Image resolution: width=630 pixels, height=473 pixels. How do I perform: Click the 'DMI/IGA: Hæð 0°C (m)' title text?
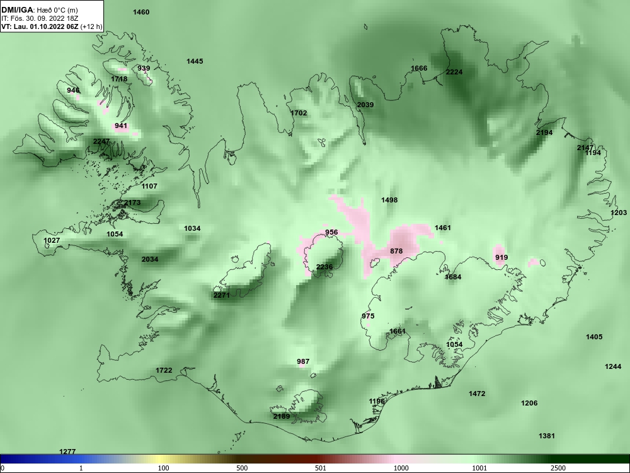(39, 10)
